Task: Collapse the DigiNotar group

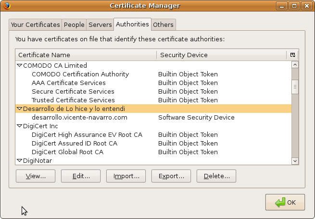Action: (x=19, y=160)
